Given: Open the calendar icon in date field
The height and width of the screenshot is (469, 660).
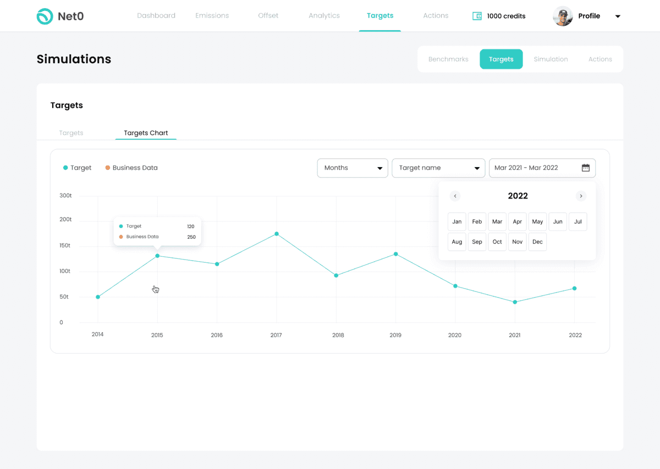Looking at the screenshot, I should [586, 168].
